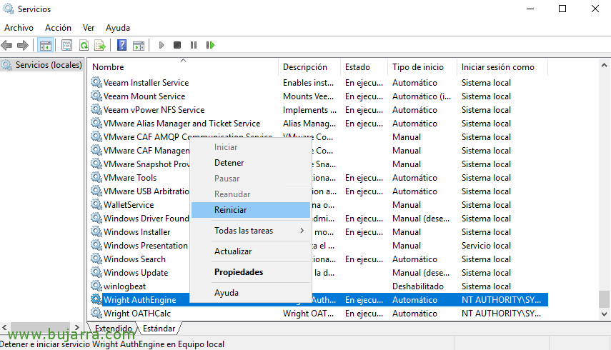611x350 pixels.
Task: Click the vertical scrollbar thumb
Action: coord(604,299)
